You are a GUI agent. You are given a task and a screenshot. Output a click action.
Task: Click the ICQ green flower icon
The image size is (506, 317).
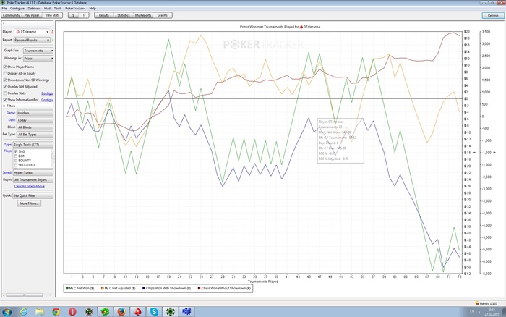[x=105, y=310]
